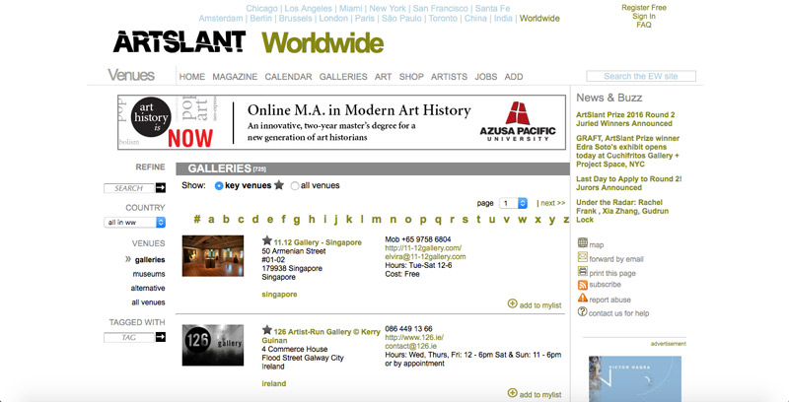Image resolution: width=789 pixels, height=402 pixels.
Task: Open the 126 Artist-Run Gallery listing
Action: [x=322, y=336]
